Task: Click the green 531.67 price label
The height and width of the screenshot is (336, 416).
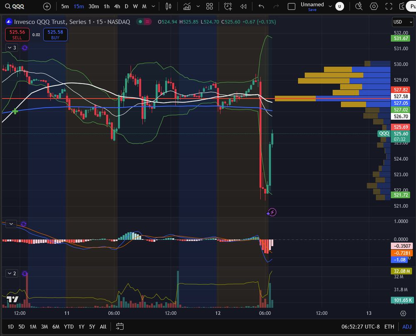Action: (x=401, y=38)
